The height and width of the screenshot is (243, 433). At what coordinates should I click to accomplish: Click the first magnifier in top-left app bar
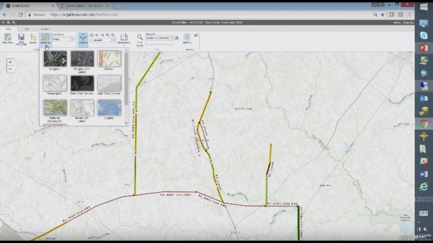(x=8, y=22)
